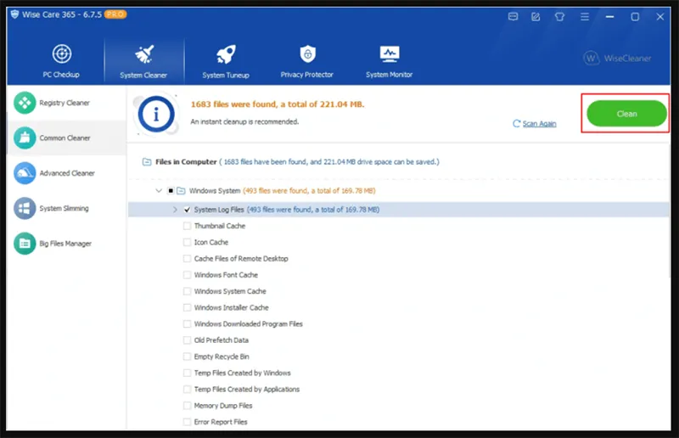This screenshot has width=679, height=438.
Task: Click the WiseCleaner logo
Action: [617, 58]
